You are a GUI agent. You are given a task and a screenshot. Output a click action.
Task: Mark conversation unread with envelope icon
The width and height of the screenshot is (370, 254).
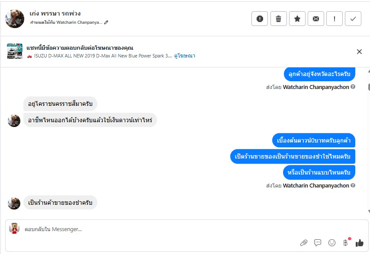coord(316,19)
